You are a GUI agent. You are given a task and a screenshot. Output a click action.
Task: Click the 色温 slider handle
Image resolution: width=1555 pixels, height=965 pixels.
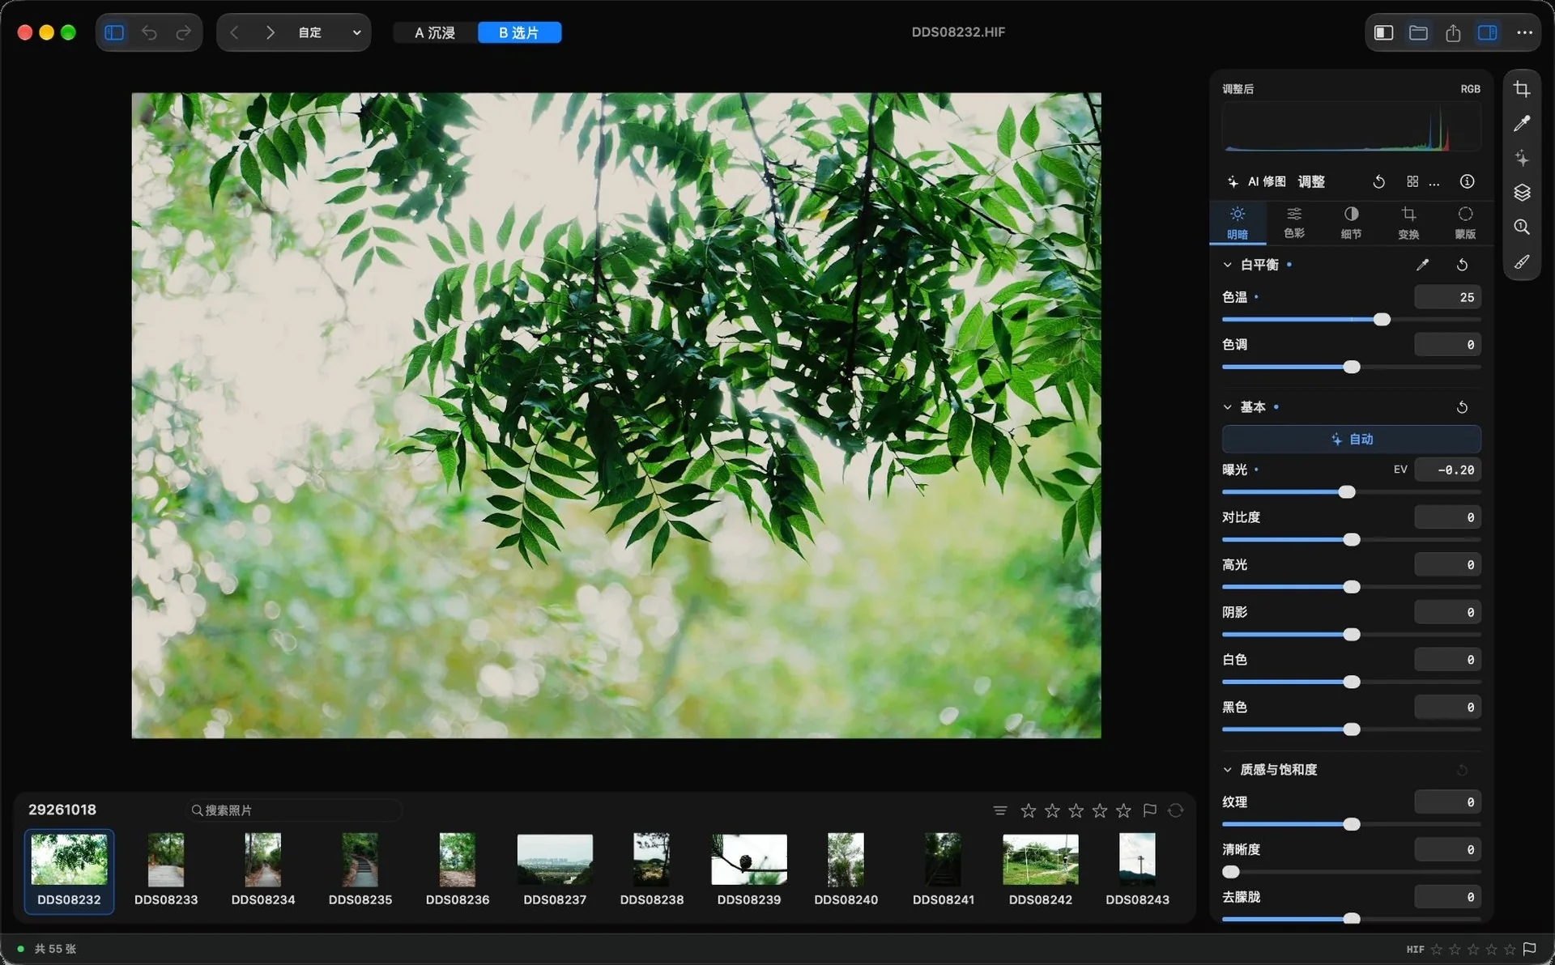coord(1382,320)
